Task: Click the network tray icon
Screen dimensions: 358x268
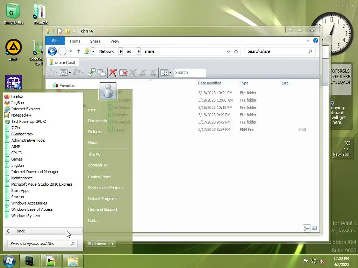Action: click(x=314, y=261)
